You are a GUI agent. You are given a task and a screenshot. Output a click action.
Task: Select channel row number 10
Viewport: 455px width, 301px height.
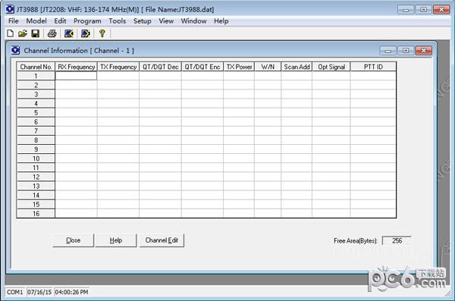[36, 158]
